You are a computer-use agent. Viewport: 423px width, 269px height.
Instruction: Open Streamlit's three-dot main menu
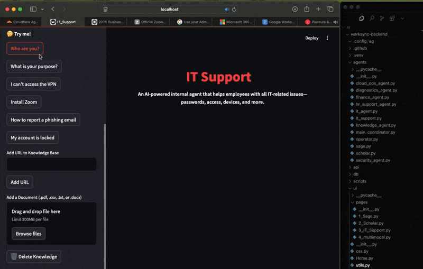[327, 38]
